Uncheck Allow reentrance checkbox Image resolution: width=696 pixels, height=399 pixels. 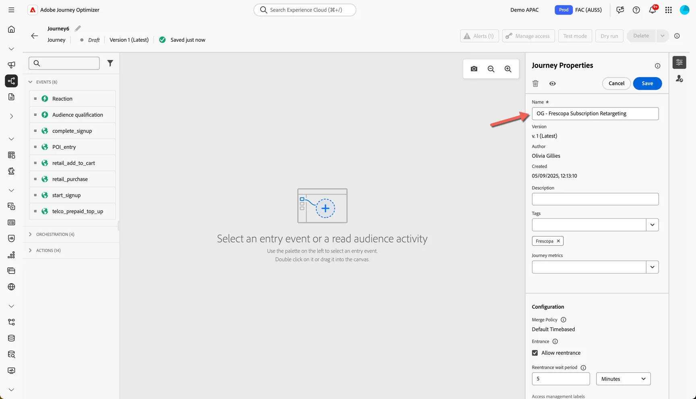tap(535, 353)
